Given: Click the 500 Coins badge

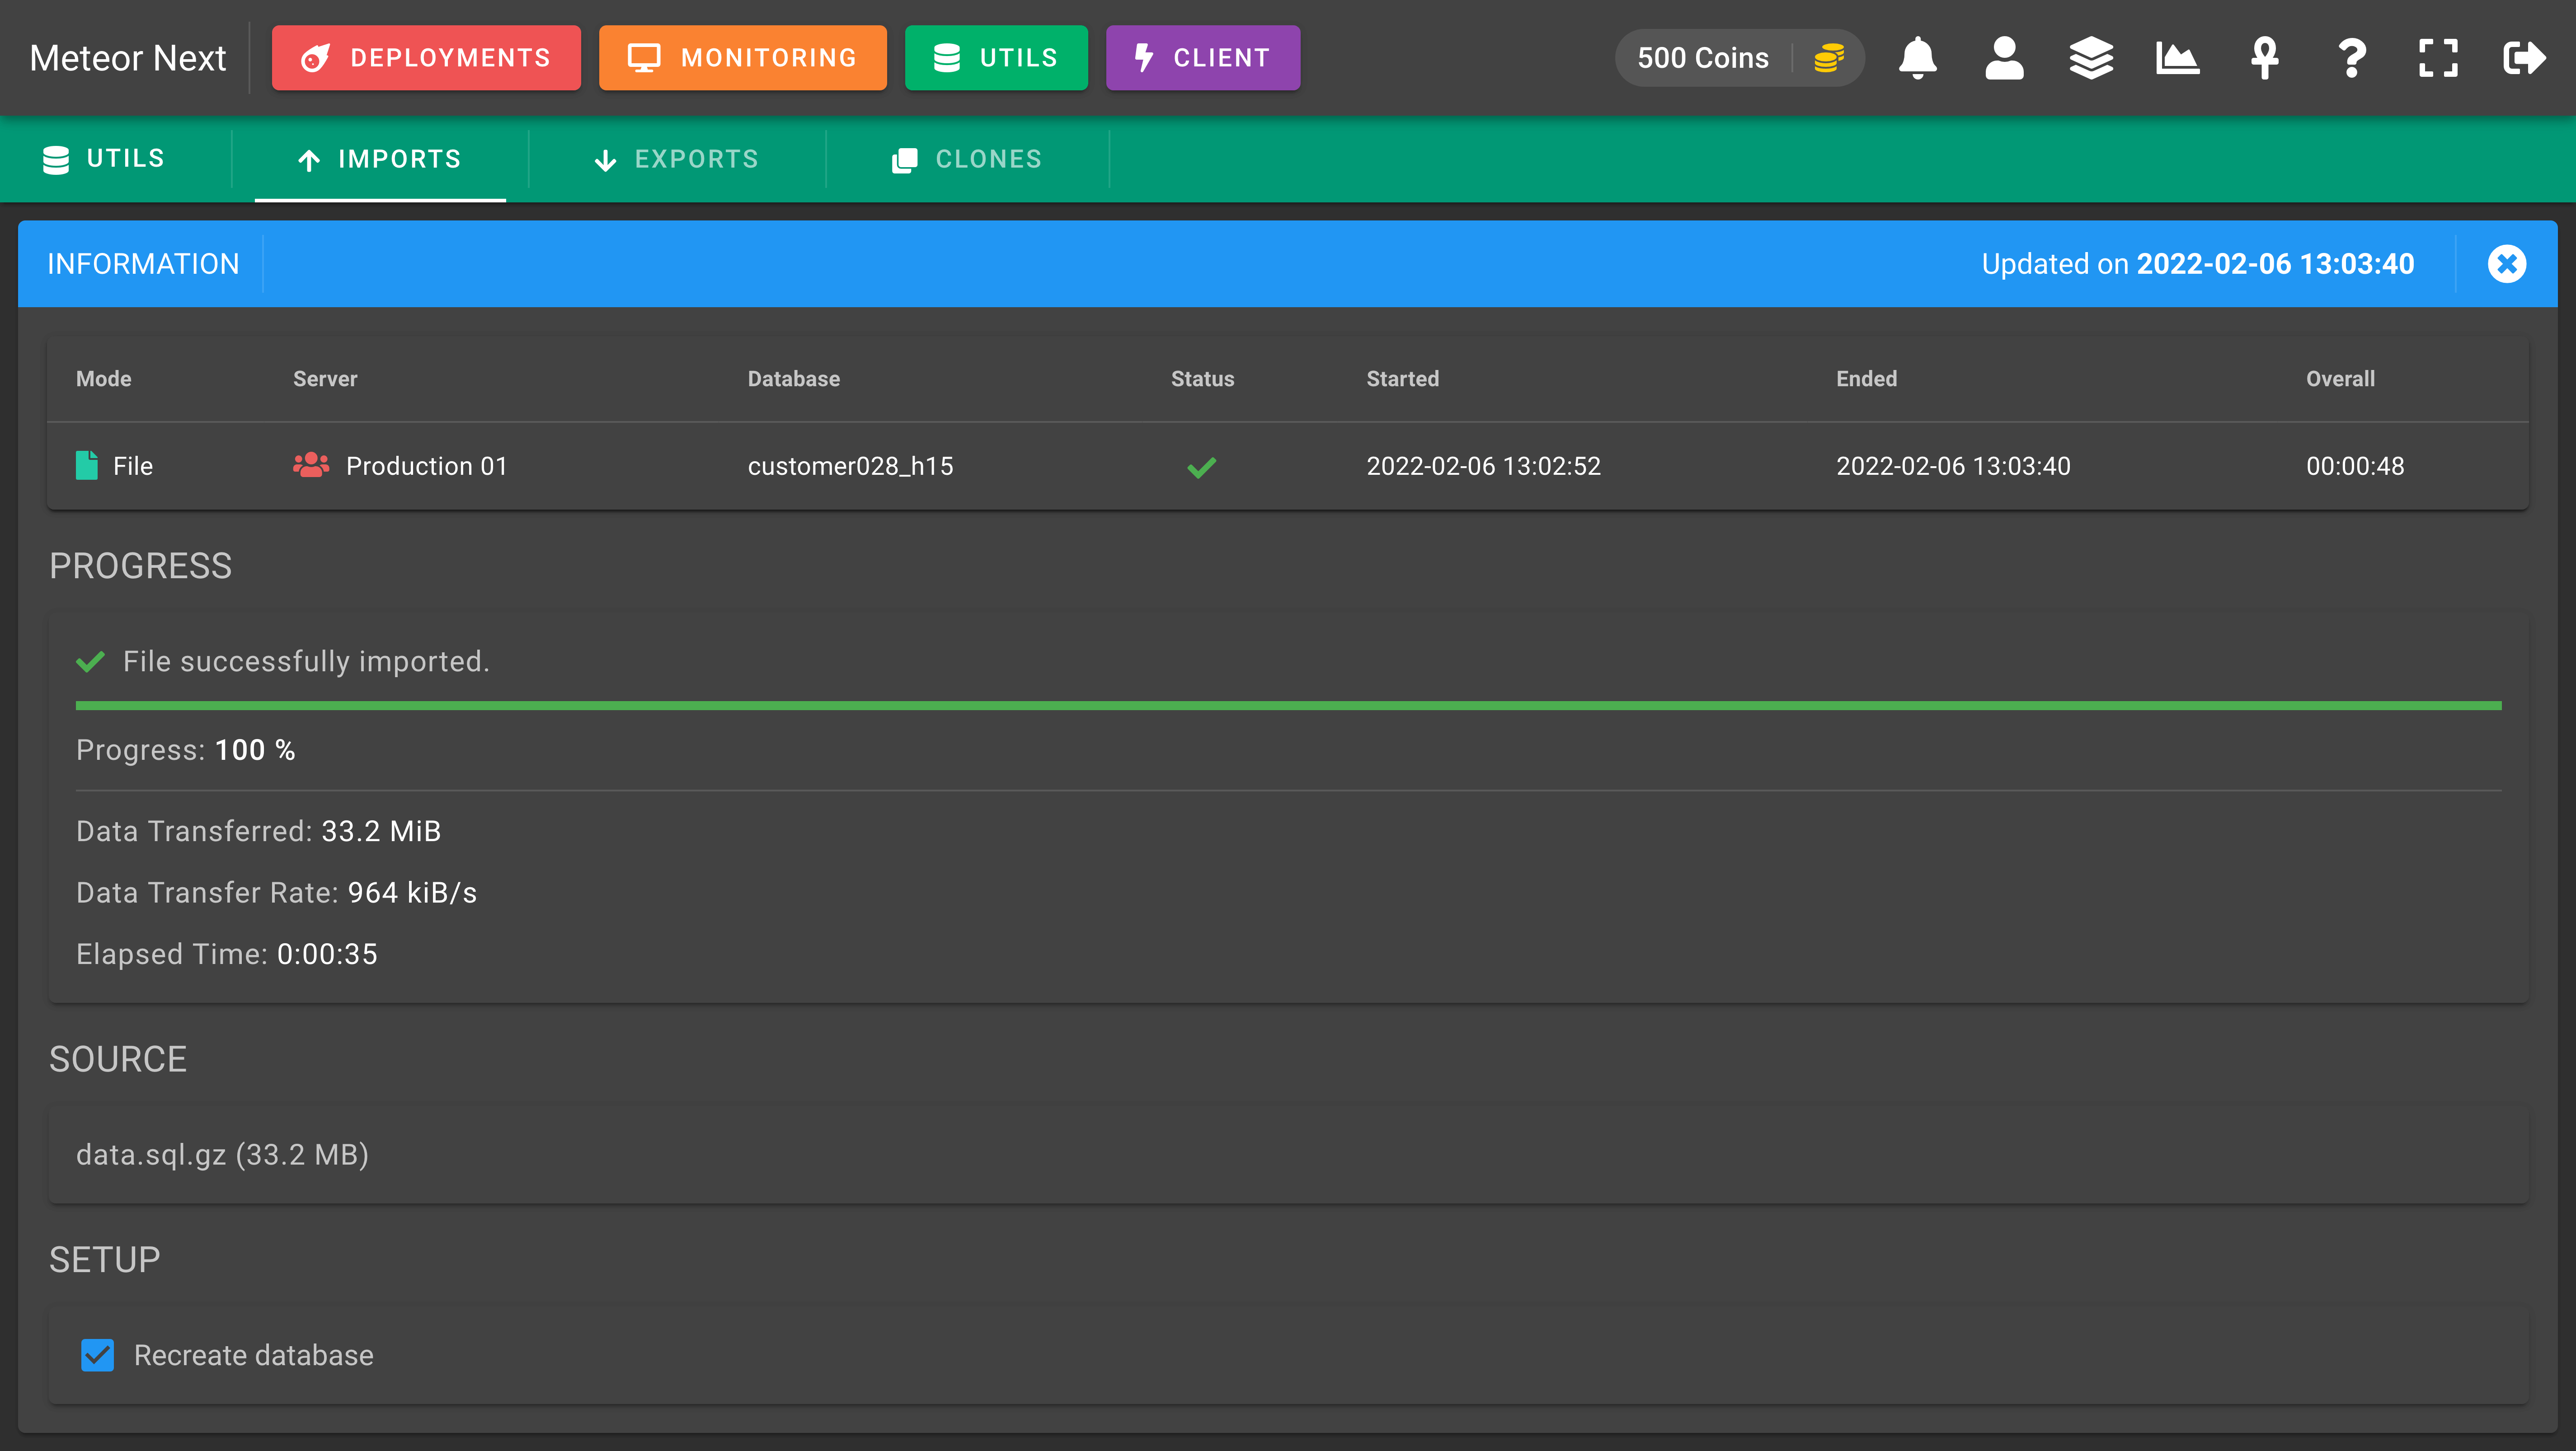Looking at the screenshot, I should click(1739, 58).
